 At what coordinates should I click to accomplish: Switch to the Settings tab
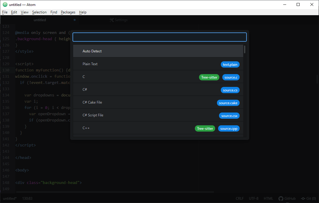pos(118,20)
